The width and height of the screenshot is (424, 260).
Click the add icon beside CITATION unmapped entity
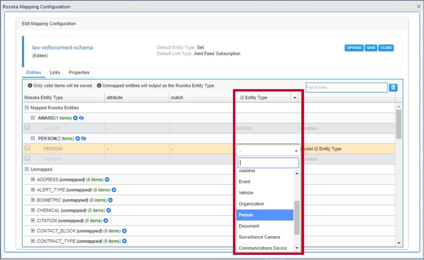click(106, 220)
